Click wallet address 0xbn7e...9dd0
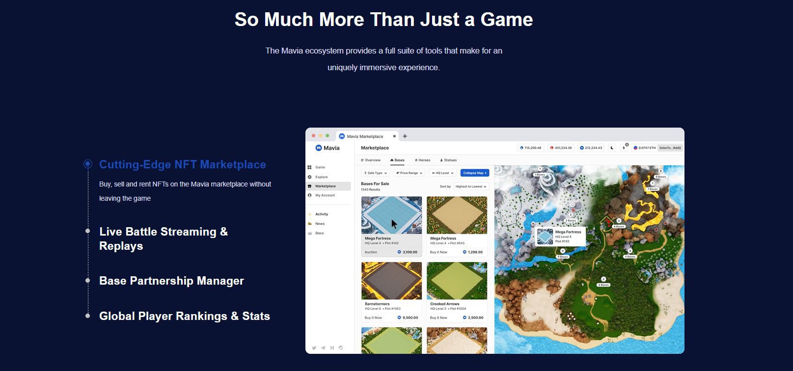This screenshot has height=371, width=793. 670,148
